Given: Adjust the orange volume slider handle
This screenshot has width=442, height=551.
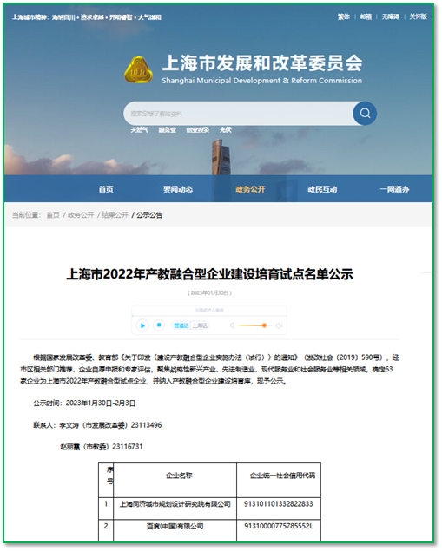Looking at the screenshot, I should click(x=264, y=325).
